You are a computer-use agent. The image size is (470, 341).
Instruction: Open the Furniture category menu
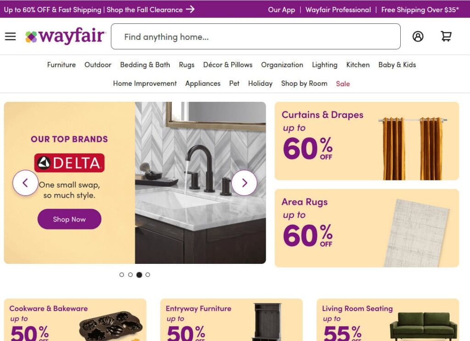pyautogui.click(x=62, y=65)
